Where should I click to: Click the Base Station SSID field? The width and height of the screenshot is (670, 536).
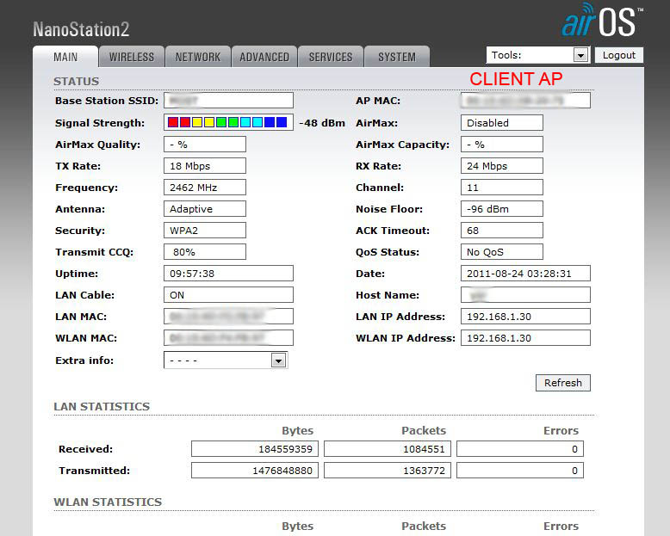228,101
